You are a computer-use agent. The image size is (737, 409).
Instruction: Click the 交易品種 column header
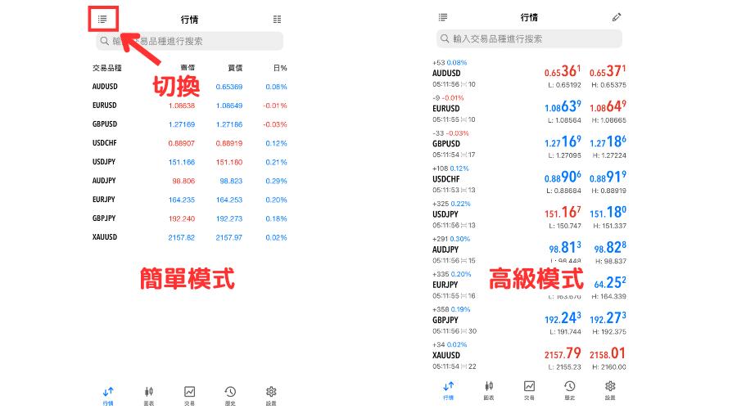click(107, 68)
